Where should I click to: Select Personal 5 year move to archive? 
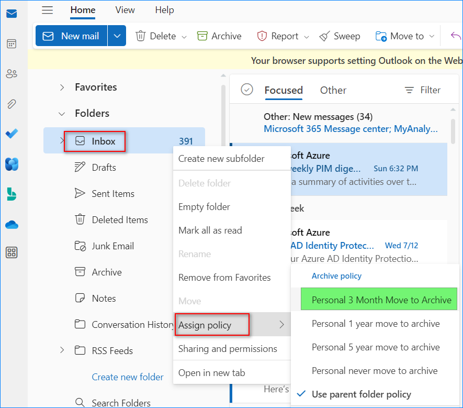click(x=375, y=347)
